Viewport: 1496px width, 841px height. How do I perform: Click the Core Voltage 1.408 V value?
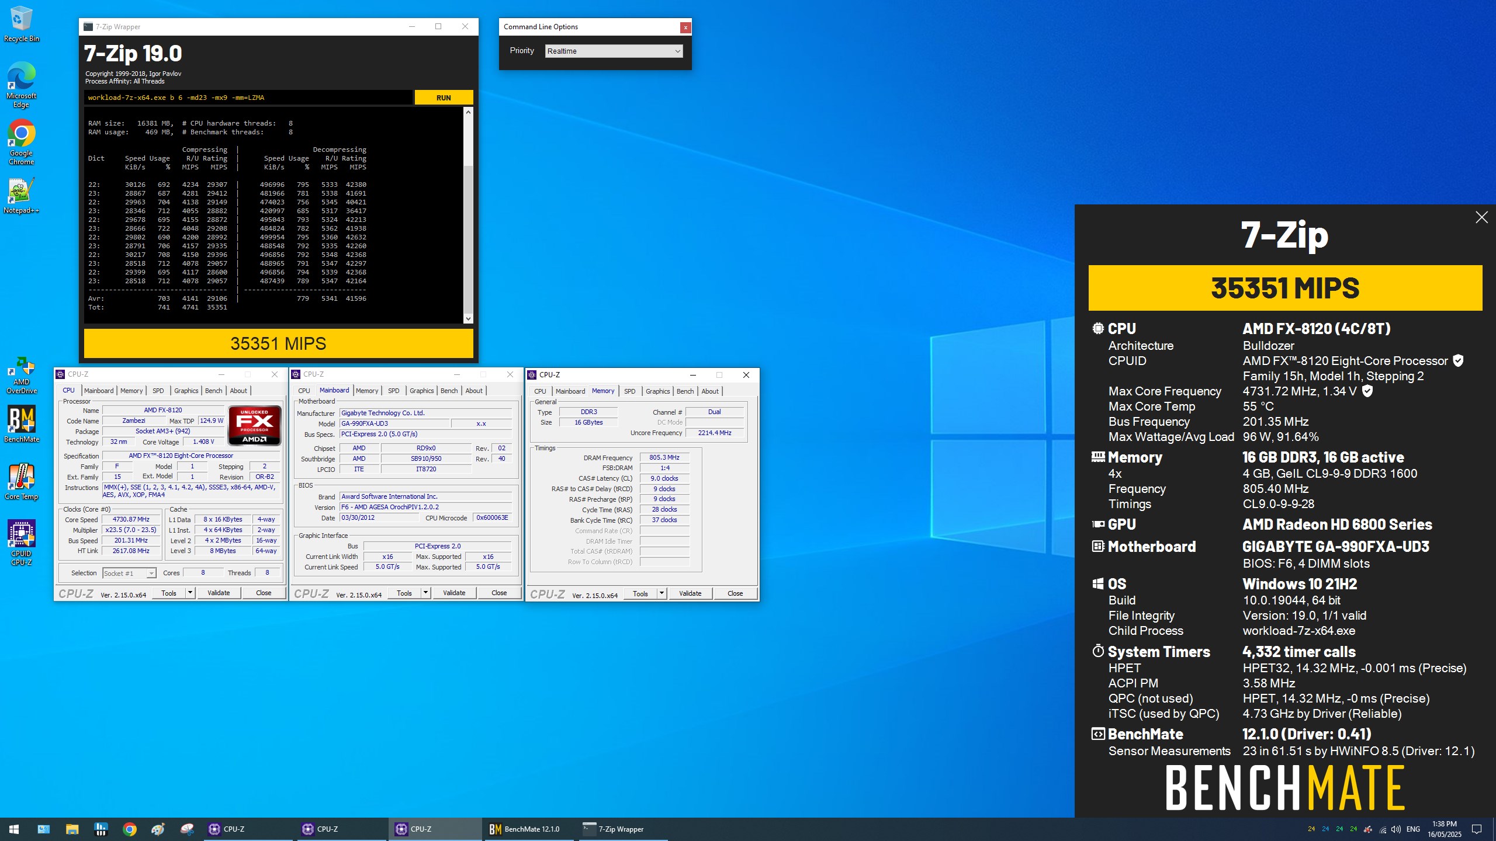203,442
